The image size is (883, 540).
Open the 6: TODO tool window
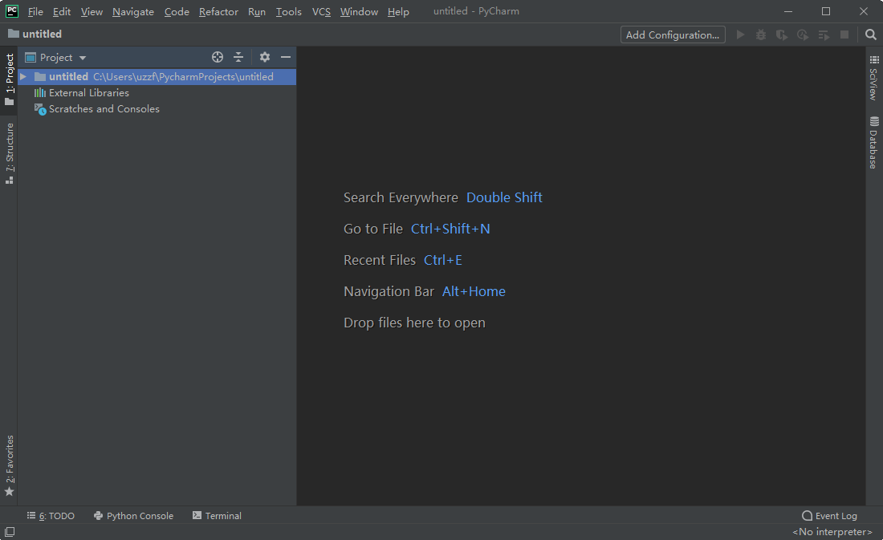51,516
